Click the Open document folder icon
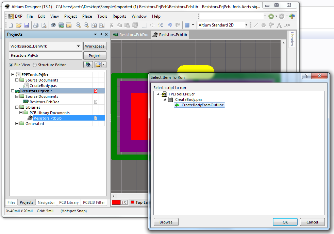Viewport: 334px width, 234px height. (x=18, y=25)
